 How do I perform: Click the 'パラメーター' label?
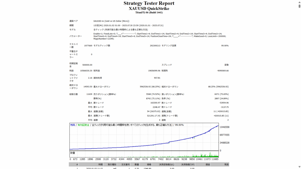click(76, 36)
